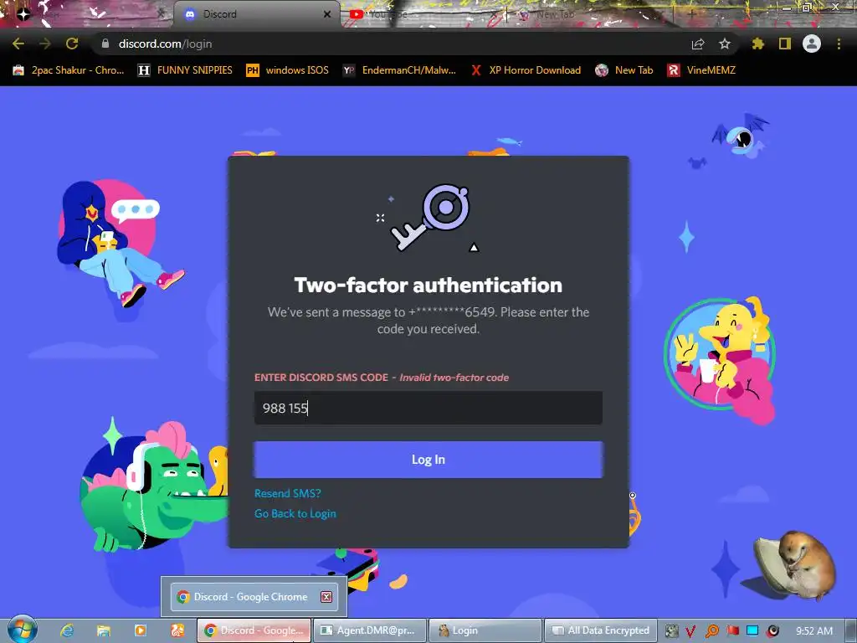The image size is (857, 643).
Task: Select the Discord - Google Chrome thumbnail preview
Action: 254,596
